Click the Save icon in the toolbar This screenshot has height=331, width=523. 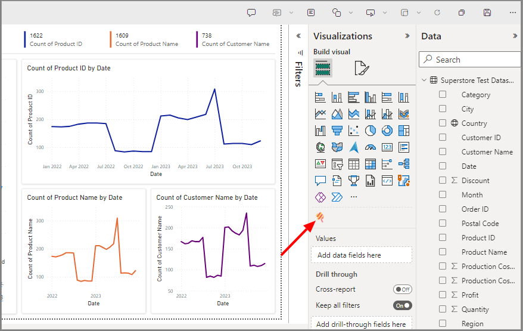[487, 13]
